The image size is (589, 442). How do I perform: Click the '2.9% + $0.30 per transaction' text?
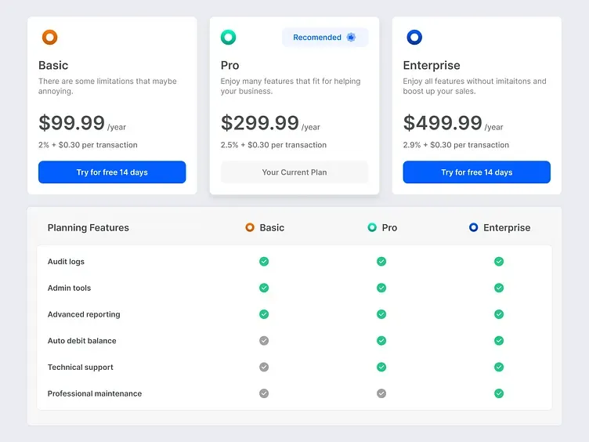(x=456, y=145)
